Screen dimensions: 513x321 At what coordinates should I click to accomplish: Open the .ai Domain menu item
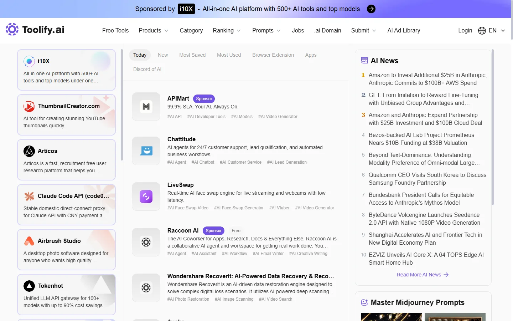(x=328, y=31)
